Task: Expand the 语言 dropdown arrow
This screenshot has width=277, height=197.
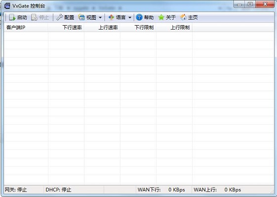Action: click(x=130, y=17)
